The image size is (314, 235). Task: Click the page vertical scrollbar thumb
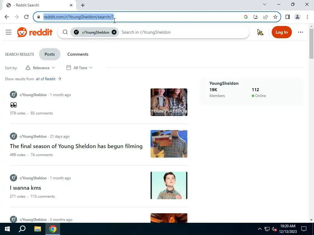311,43
